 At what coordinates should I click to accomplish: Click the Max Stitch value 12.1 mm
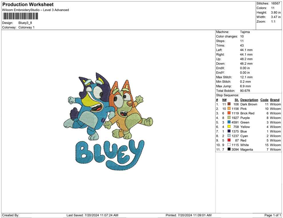click(246, 77)
